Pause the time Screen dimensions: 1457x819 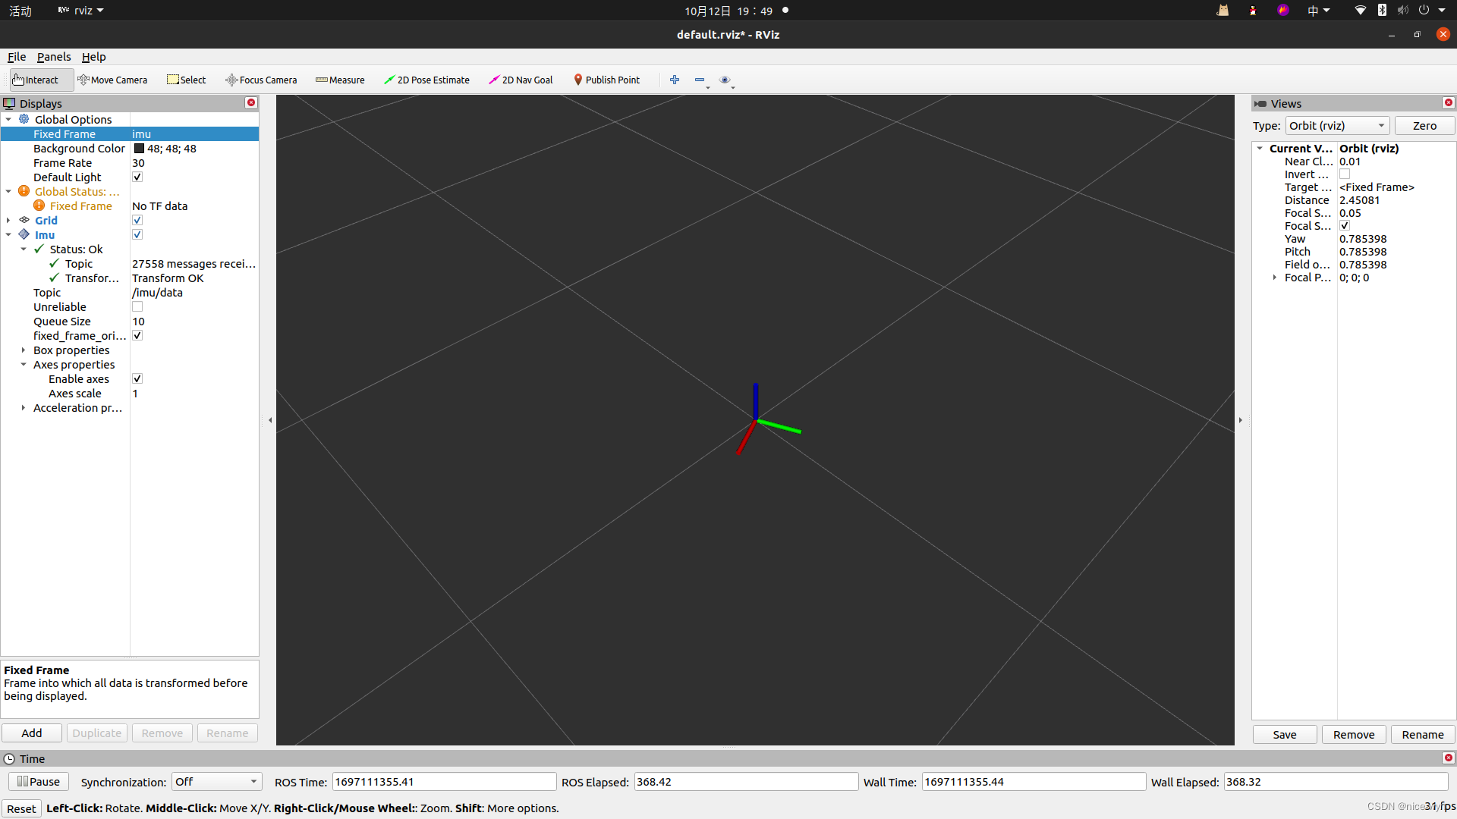(39, 781)
